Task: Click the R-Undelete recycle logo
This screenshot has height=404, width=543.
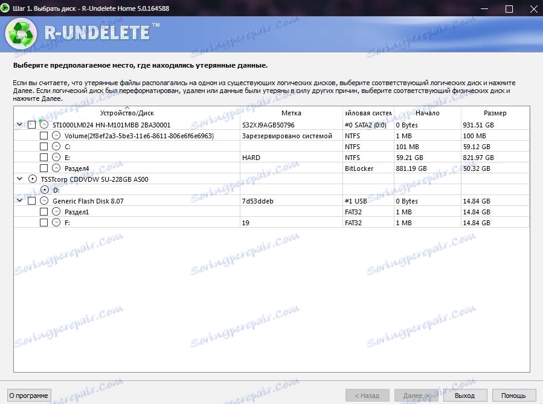Action: point(21,34)
